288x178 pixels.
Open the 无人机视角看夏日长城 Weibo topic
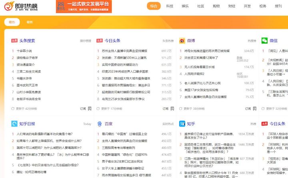pos(200,67)
